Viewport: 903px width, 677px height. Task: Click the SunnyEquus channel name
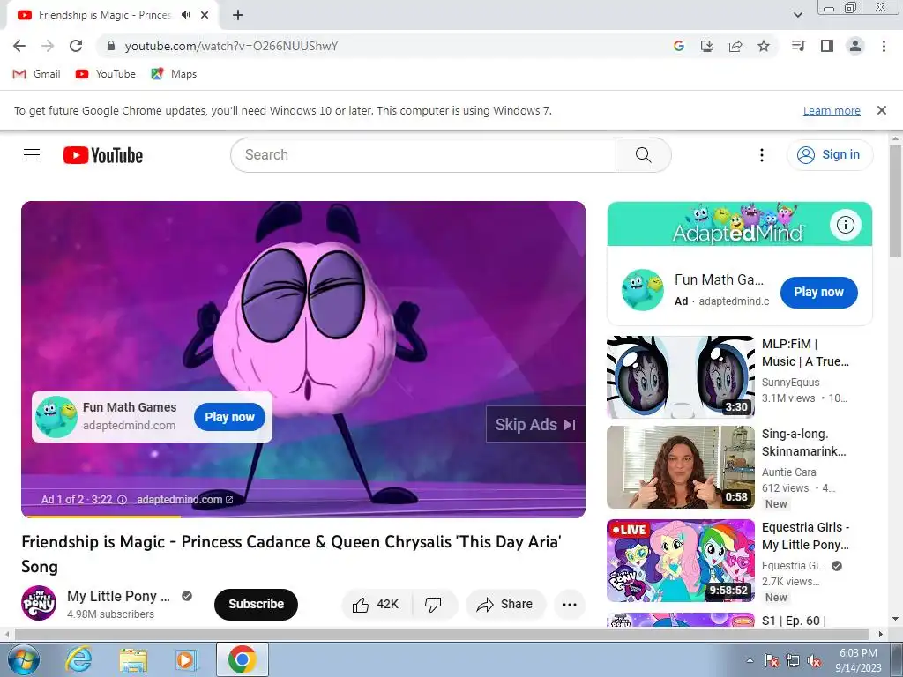[790, 383]
